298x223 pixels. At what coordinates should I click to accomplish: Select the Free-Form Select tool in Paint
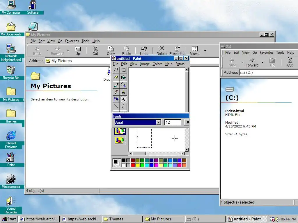[x=116, y=70]
